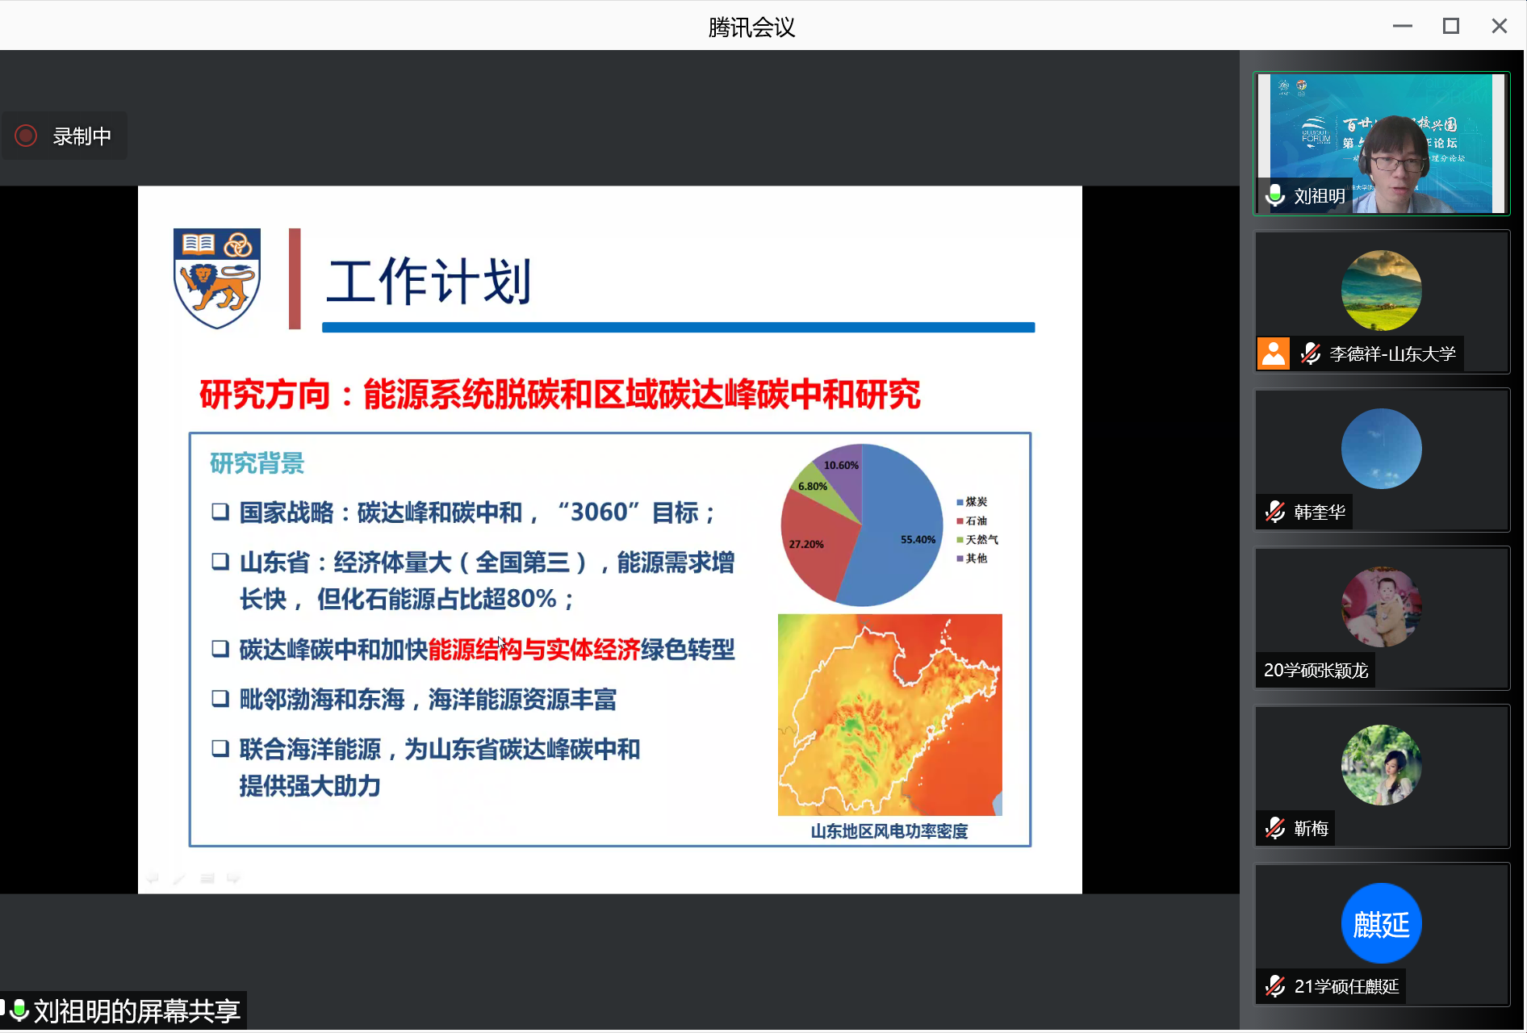Click the muted microphone icon for 李德祥-山东大学
Screen dimensions: 1527x1033
tap(1311, 353)
